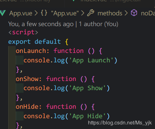Viewport: 155px width, 129px height.
Task: Click the 'App Hide' string
Action: click(87, 116)
